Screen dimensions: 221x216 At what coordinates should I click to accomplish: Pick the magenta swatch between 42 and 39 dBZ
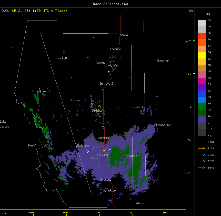pos(202,81)
